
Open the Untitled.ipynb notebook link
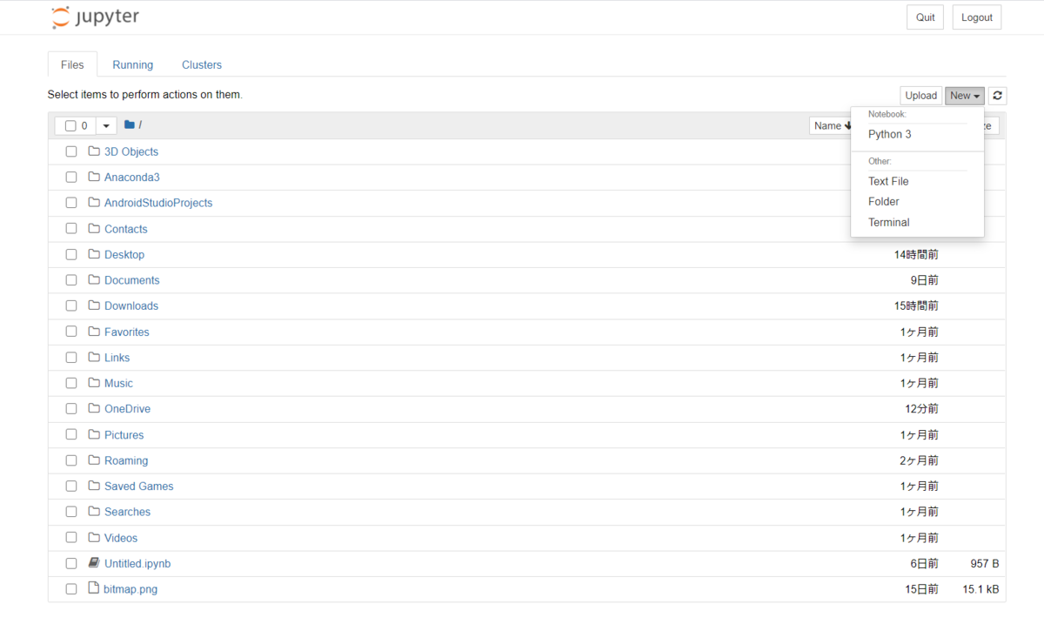click(137, 563)
